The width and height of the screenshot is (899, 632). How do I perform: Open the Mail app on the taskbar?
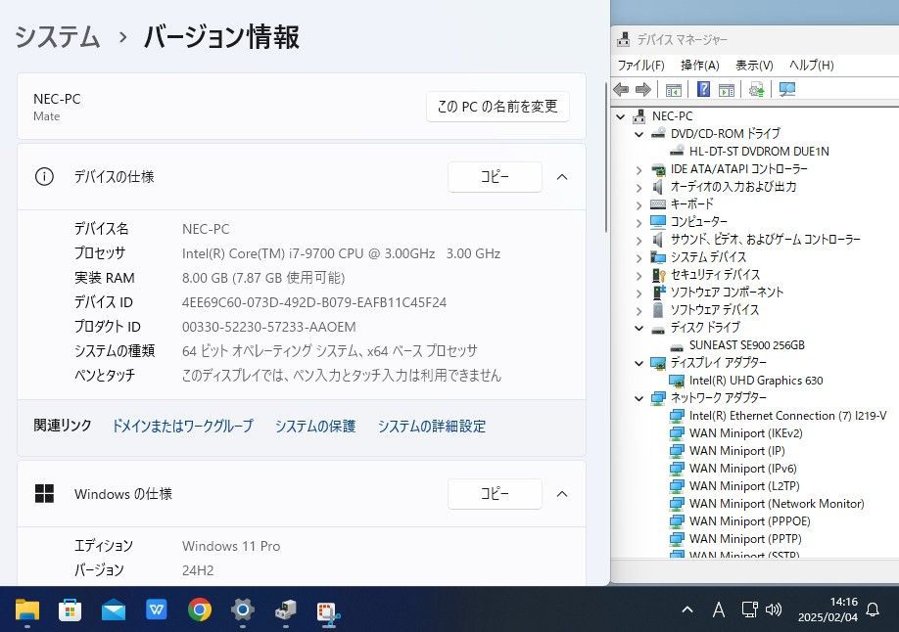tap(114, 610)
